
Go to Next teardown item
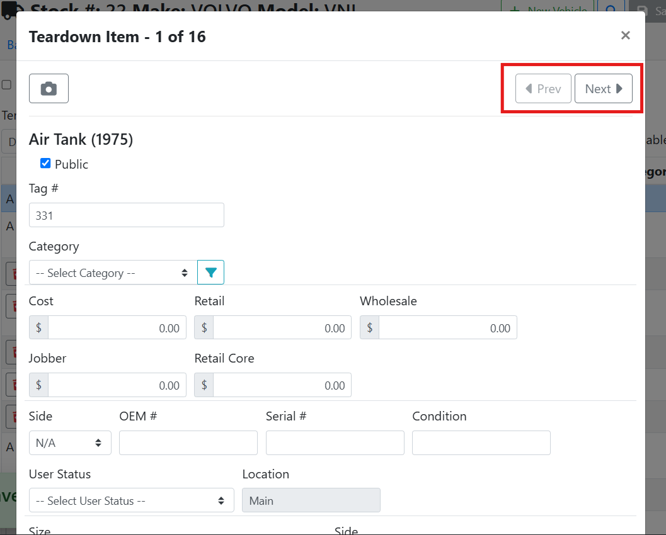click(603, 89)
